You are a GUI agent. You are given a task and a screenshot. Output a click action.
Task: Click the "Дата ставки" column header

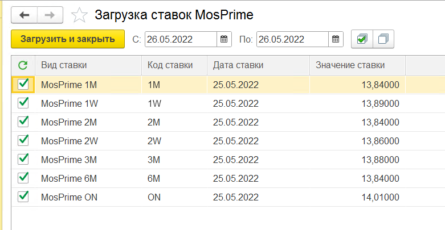coord(238,65)
